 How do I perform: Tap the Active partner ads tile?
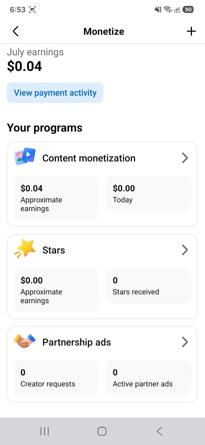149,378
